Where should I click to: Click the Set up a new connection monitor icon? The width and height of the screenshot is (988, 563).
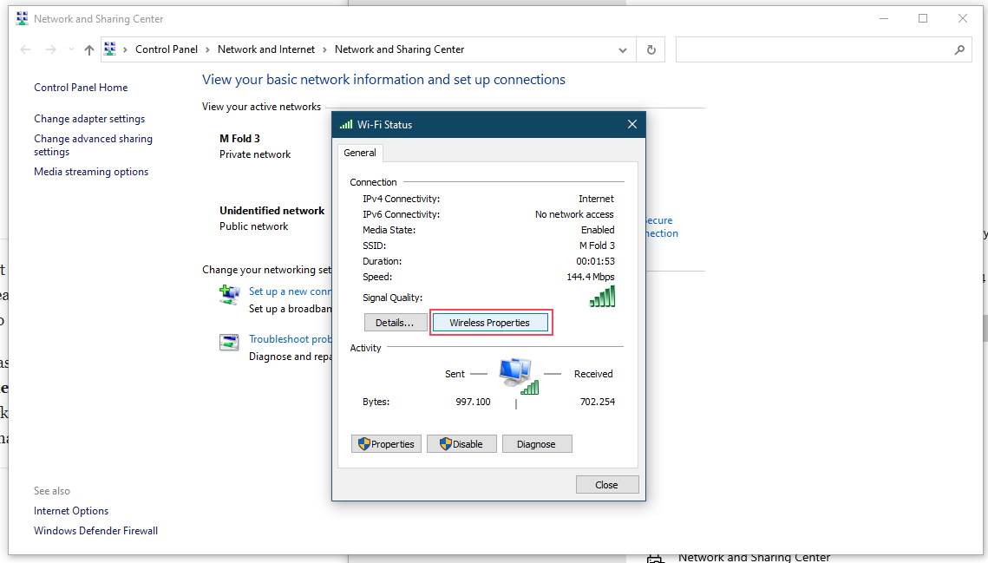(229, 295)
